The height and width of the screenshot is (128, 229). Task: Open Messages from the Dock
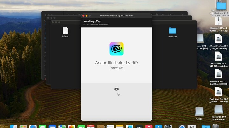[x=43, y=126]
